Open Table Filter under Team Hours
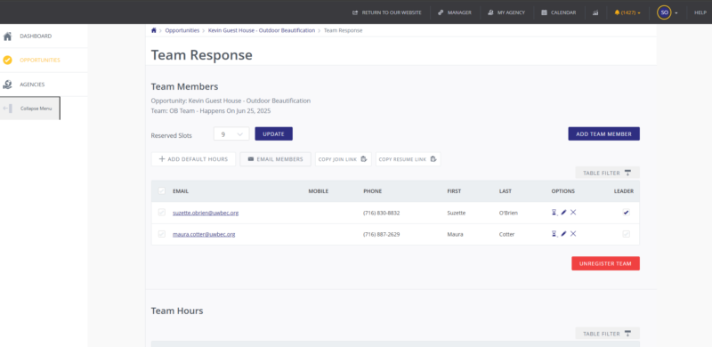The width and height of the screenshot is (712, 347). (x=608, y=334)
